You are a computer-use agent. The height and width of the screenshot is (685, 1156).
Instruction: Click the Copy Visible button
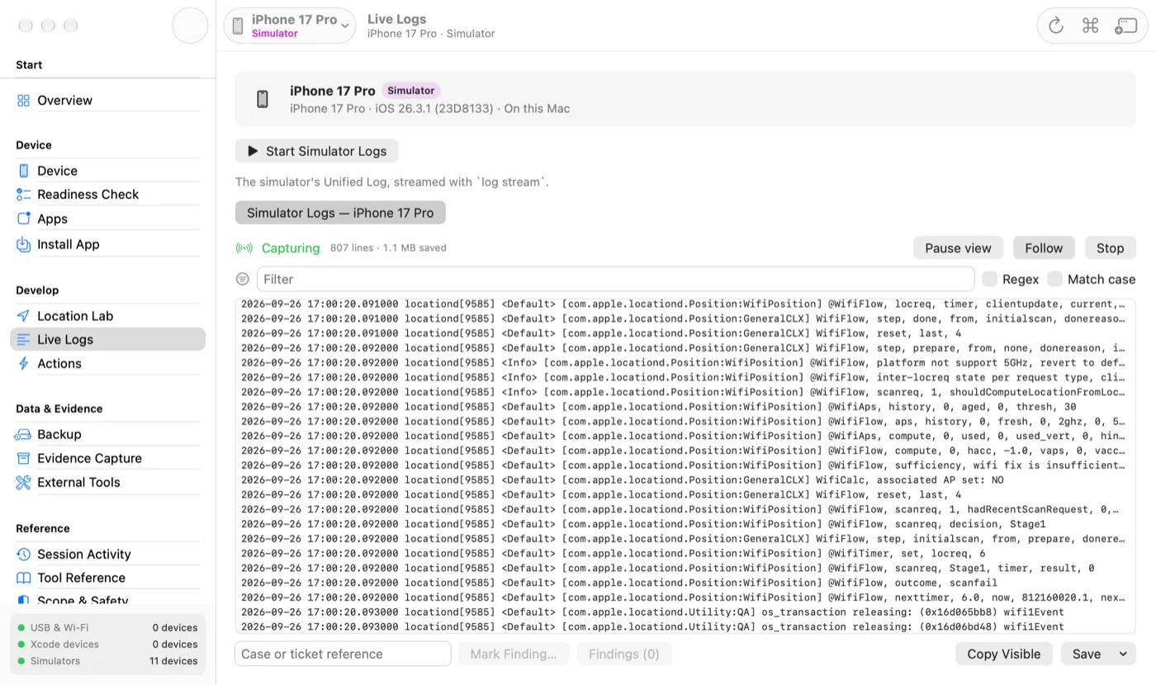click(x=1004, y=654)
